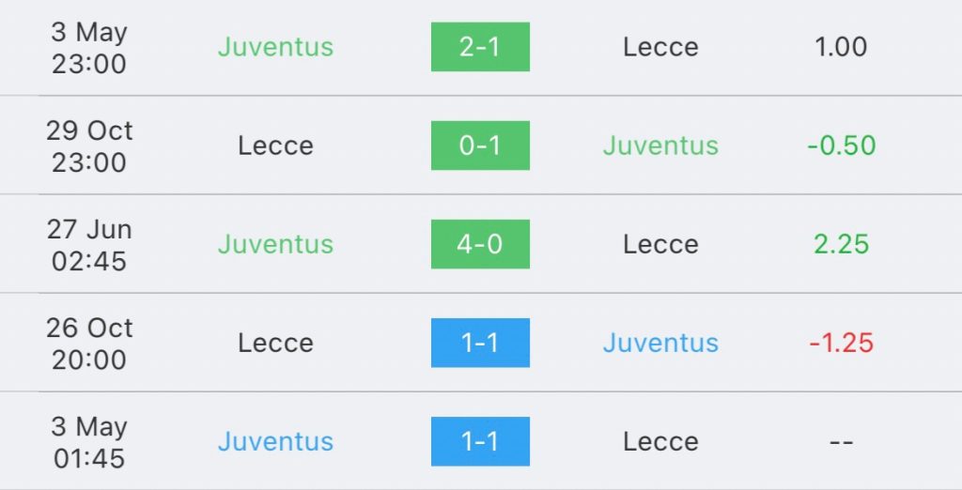Viewport: 962px width, 490px height.
Task: Open the 26 Oct 1-1 score badge
Action: tap(480, 343)
